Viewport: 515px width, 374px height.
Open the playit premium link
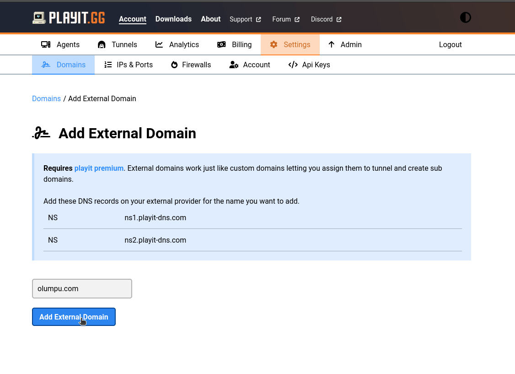pos(99,168)
